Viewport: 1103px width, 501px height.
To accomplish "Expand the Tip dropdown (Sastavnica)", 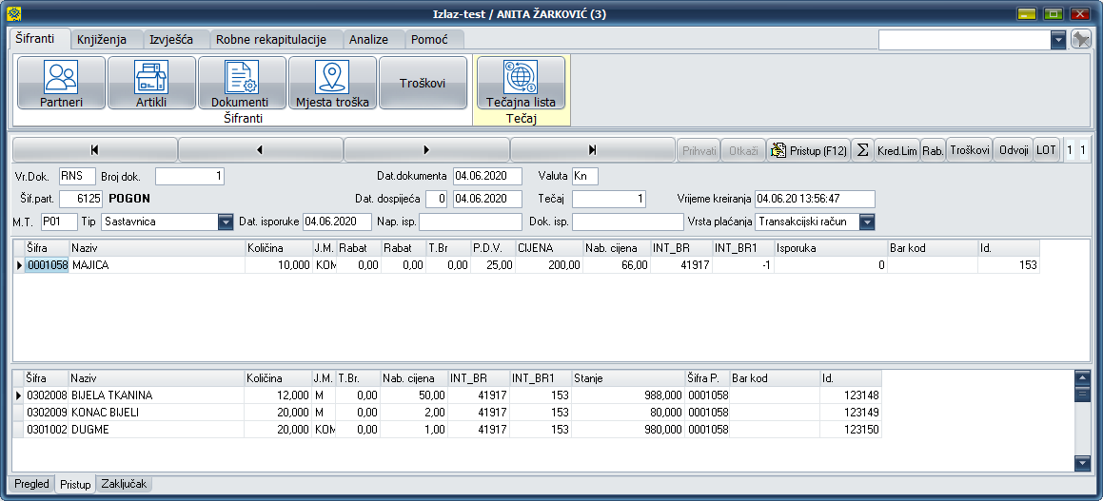I will (x=226, y=222).
